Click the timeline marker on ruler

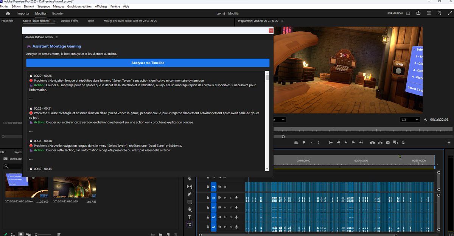pyautogui.click(x=400, y=157)
